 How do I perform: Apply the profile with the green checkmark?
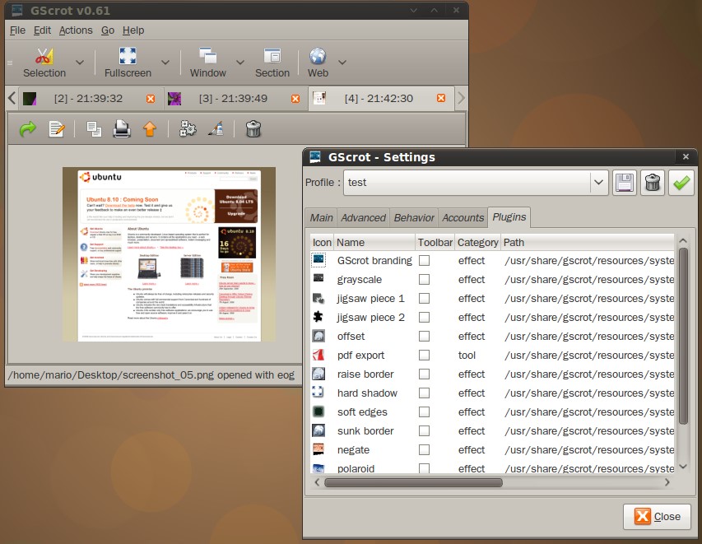(681, 182)
